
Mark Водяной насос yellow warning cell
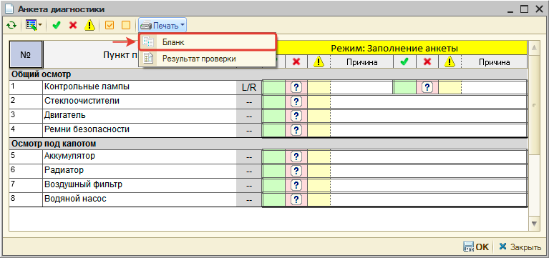pyautogui.click(x=319, y=199)
